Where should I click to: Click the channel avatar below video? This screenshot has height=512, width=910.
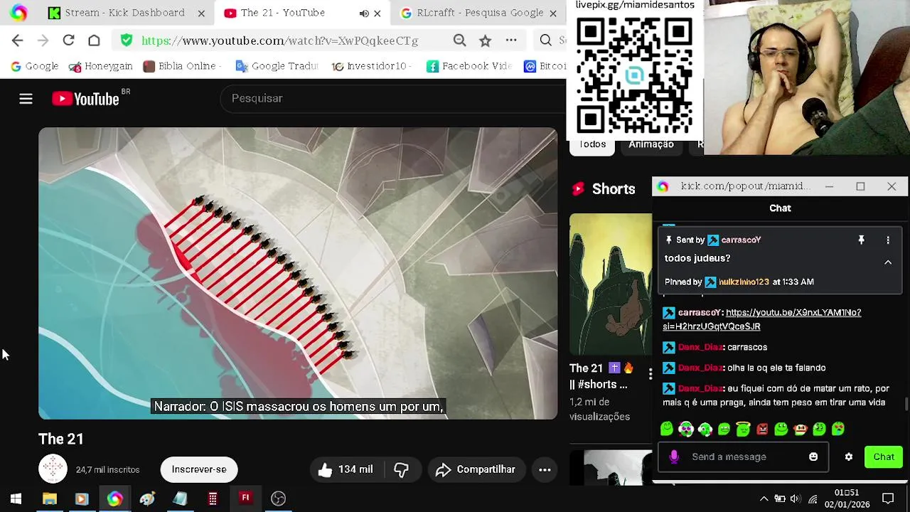point(53,469)
